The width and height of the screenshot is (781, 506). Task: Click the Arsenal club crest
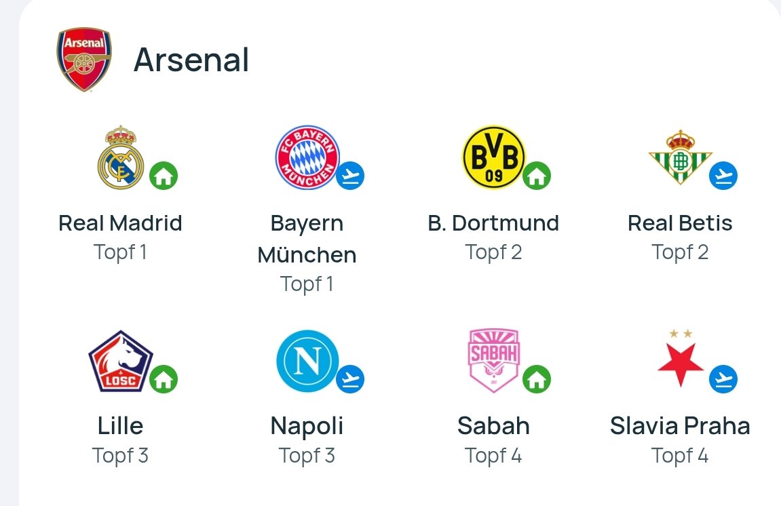[84, 59]
